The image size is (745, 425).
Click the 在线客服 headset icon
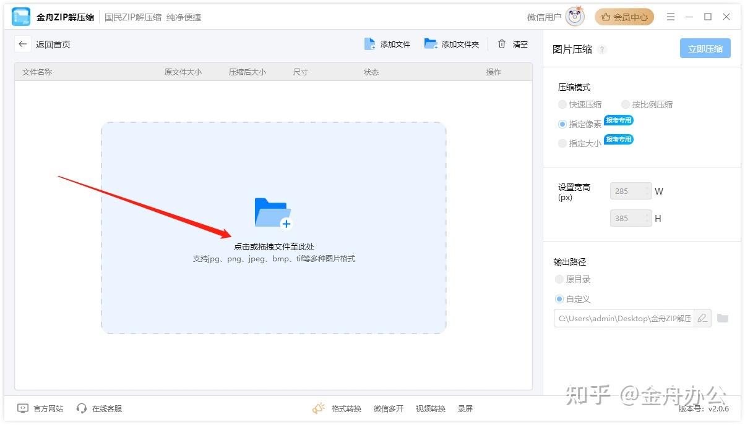coord(81,408)
